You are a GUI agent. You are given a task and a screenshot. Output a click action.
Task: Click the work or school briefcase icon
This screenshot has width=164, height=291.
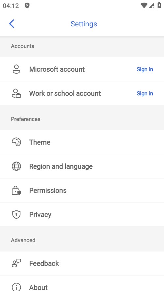click(16, 93)
